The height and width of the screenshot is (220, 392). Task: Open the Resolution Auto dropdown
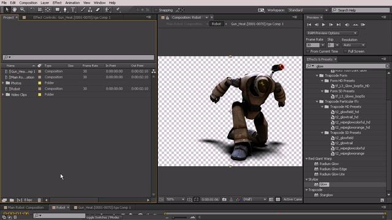[x=353, y=45]
